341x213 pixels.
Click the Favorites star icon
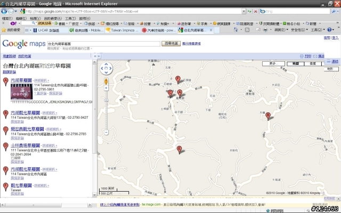pyautogui.click(x=4, y=30)
